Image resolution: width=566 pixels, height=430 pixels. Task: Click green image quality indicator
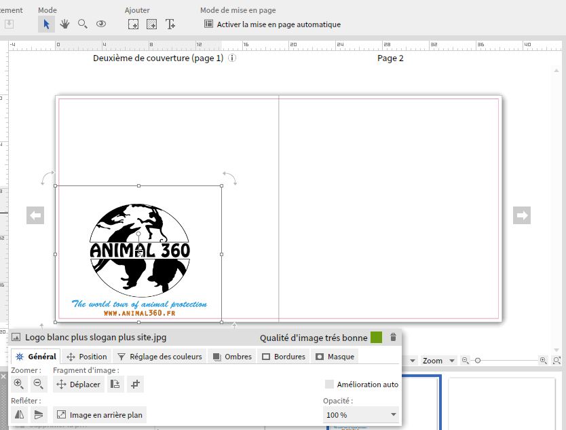[x=376, y=338]
